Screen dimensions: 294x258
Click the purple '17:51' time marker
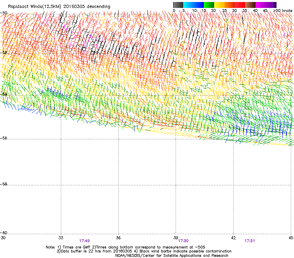point(250,241)
